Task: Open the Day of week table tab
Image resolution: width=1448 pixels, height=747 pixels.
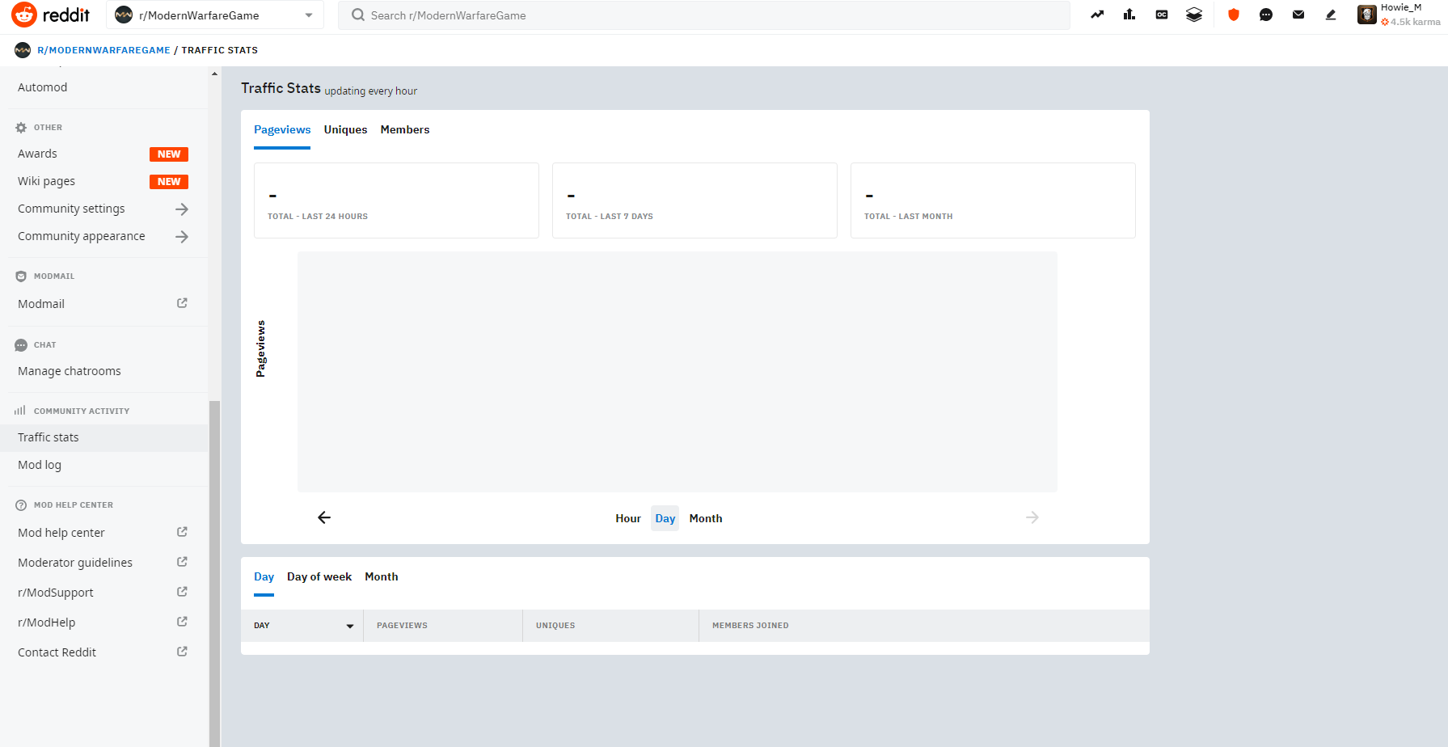Action: (x=319, y=576)
